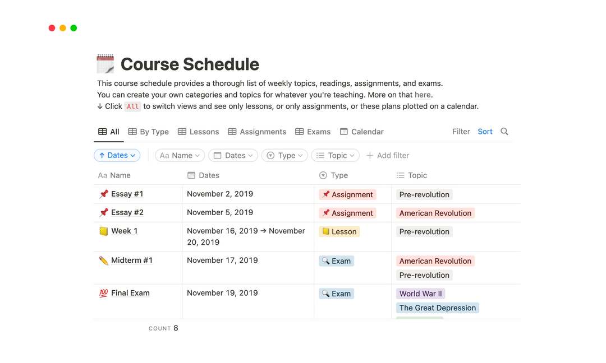
Task: Open the Topic filter dropdown
Action: click(x=335, y=155)
